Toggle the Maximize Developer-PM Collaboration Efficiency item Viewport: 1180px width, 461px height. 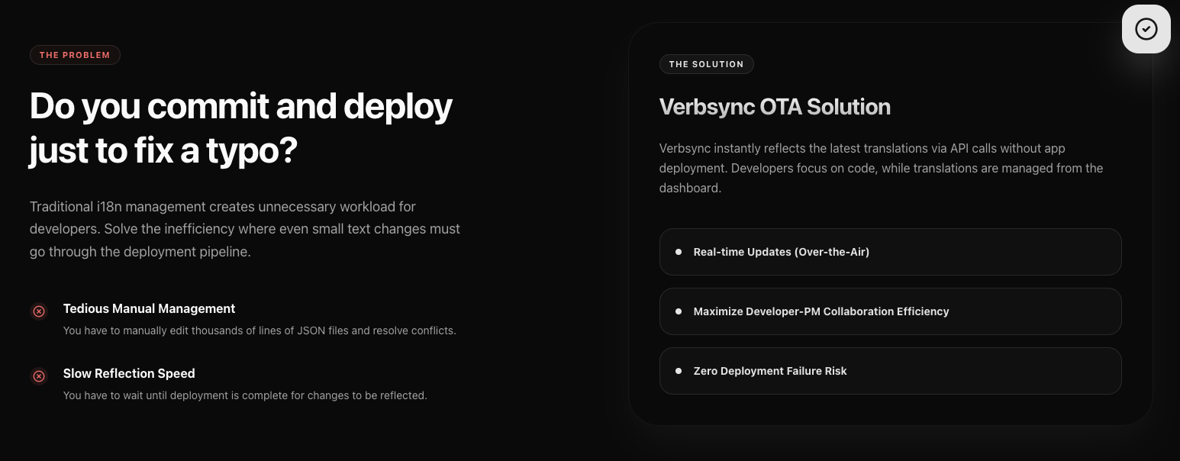(x=890, y=311)
